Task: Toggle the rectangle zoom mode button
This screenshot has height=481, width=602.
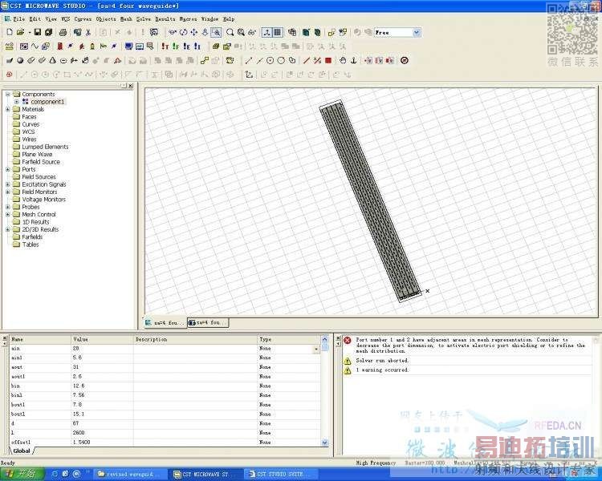Action: point(216,32)
